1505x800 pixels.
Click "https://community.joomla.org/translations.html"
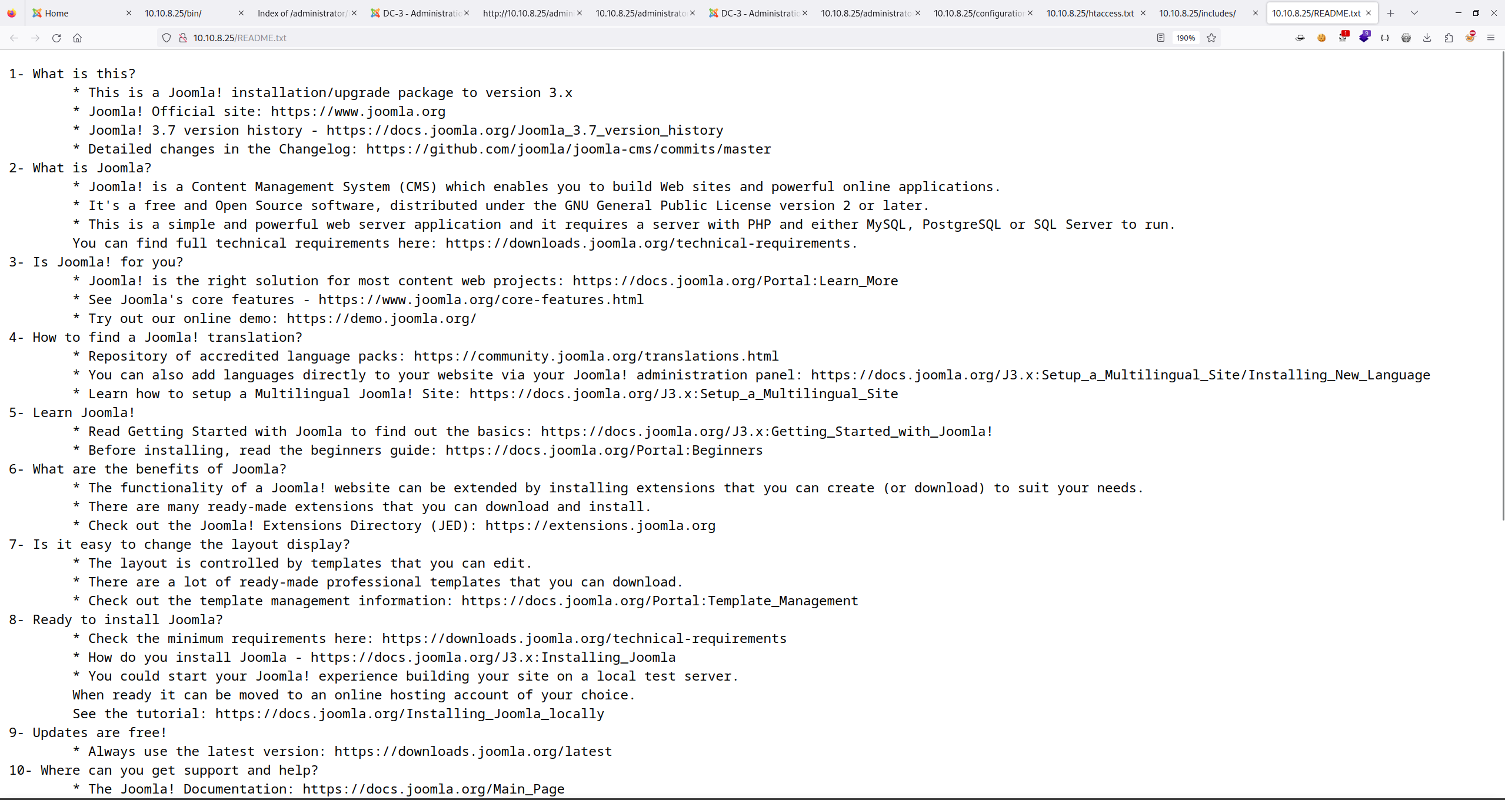[x=596, y=356]
